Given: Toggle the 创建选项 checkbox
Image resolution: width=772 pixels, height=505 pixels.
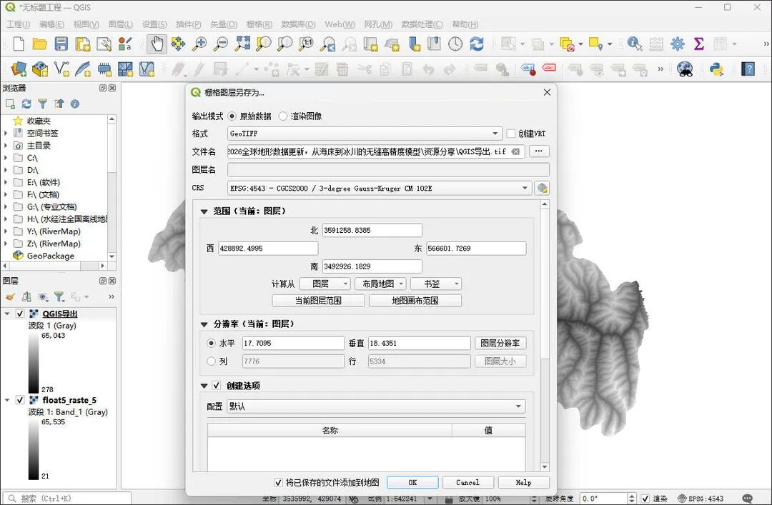Looking at the screenshot, I should (216, 386).
